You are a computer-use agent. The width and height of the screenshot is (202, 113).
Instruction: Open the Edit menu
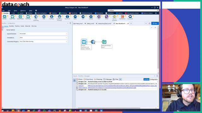point(9,11)
